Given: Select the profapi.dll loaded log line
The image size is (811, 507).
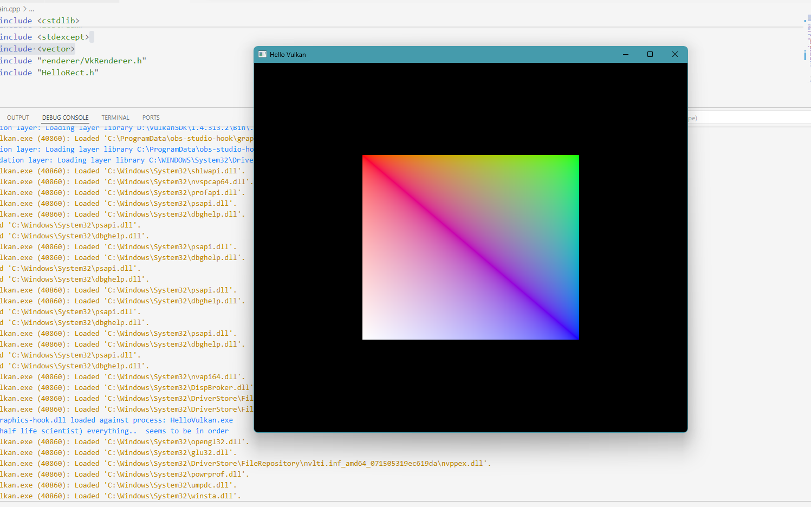Looking at the screenshot, I should click(x=122, y=193).
